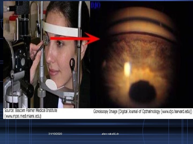Click the slit lamp exam photo

click(47, 55)
